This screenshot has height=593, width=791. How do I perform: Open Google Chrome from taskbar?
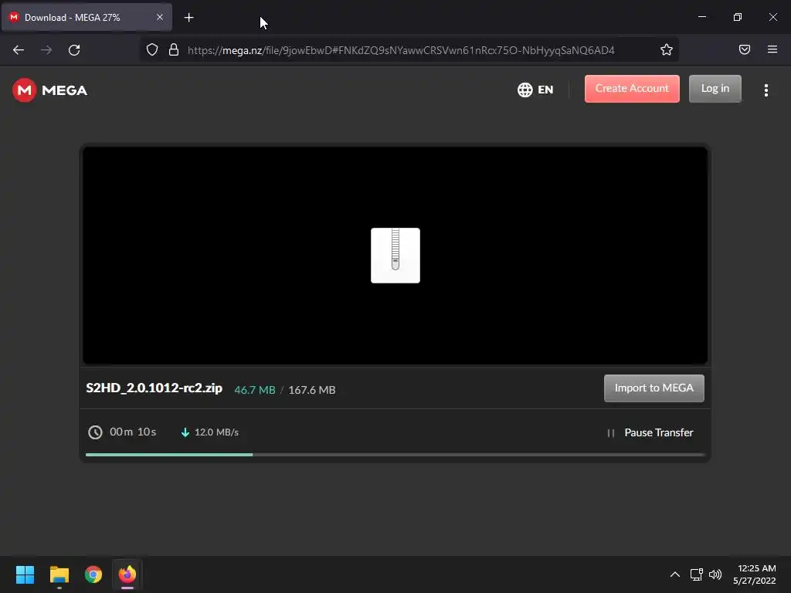coord(93,574)
